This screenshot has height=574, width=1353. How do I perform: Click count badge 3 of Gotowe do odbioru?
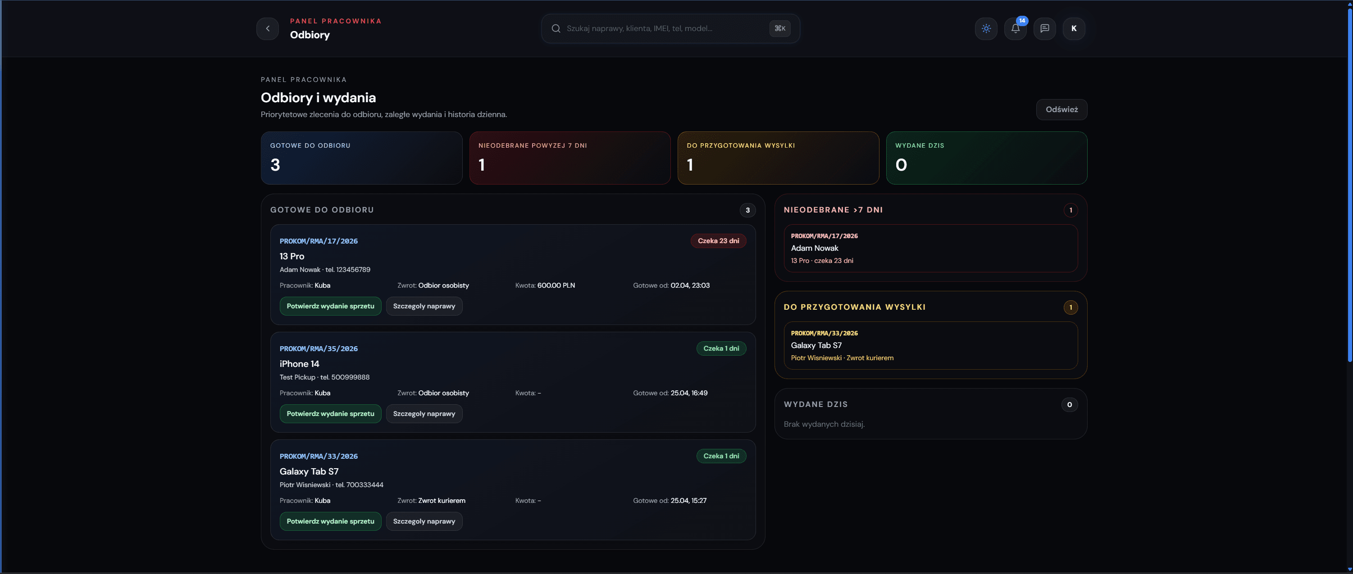pyautogui.click(x=747, y=210)
